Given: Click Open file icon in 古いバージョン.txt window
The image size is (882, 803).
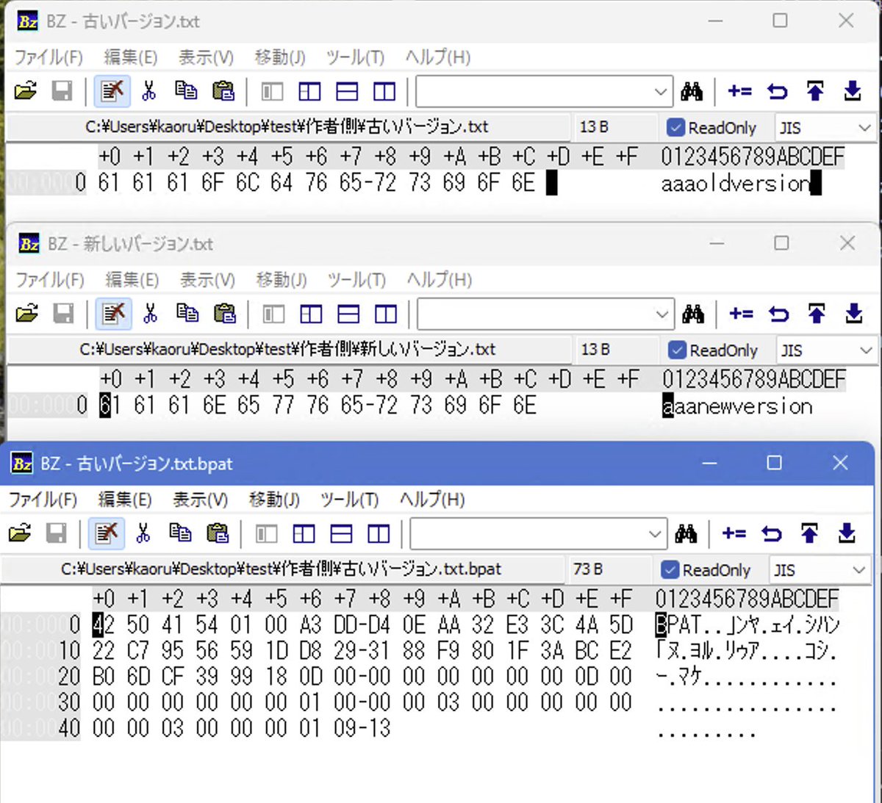Looking at the screenshot, I should (26, 91).
